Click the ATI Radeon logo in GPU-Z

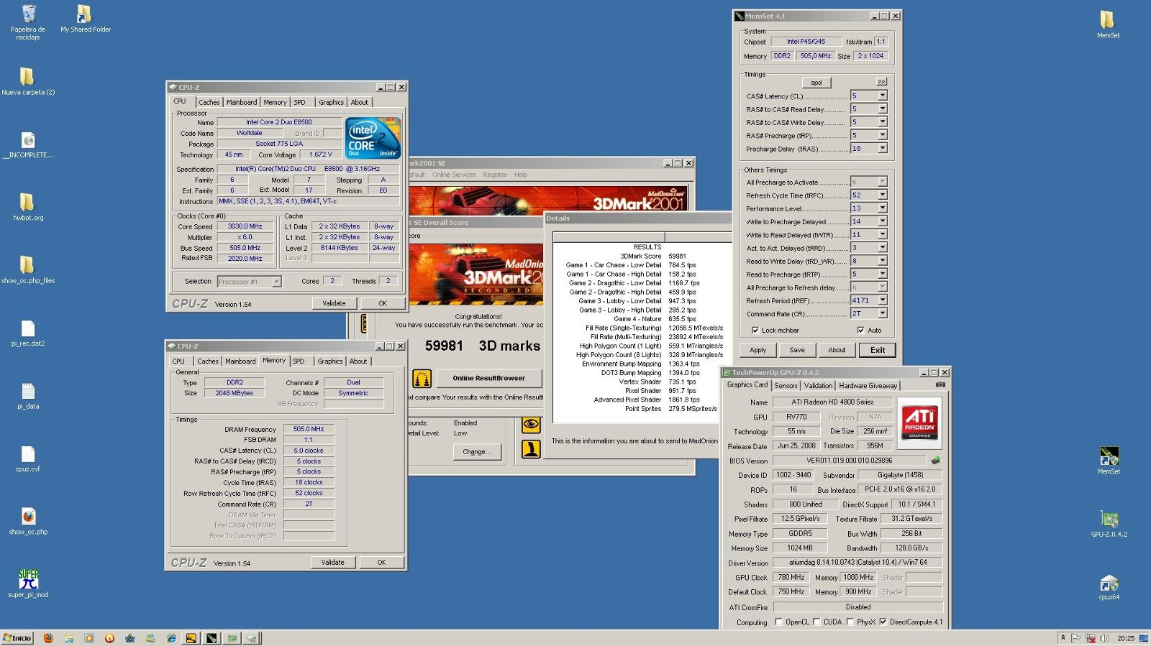coord(920,423)
